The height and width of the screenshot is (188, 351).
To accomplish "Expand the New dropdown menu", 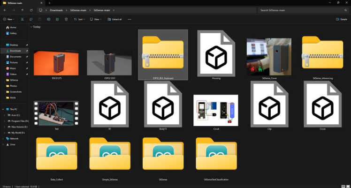I will coord(9,19).
